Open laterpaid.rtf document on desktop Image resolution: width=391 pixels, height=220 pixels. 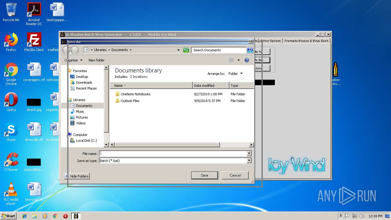coord(34,192)
